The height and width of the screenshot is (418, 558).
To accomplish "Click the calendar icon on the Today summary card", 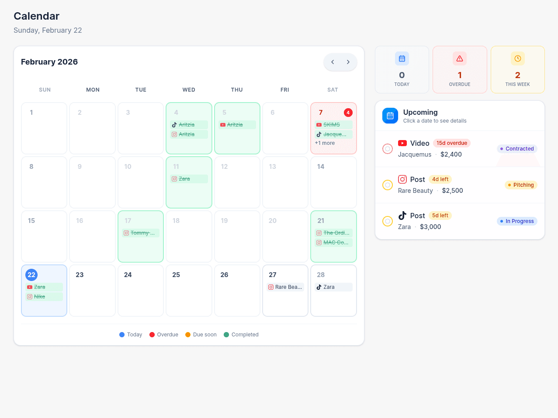I will click(x=402, y=58).
